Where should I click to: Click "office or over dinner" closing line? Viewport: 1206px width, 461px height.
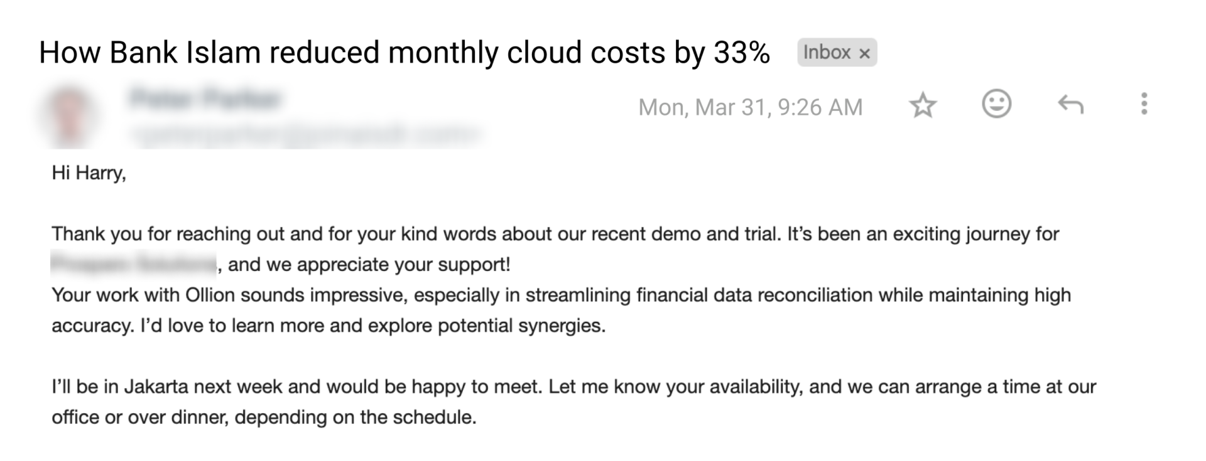click(139, 417)
